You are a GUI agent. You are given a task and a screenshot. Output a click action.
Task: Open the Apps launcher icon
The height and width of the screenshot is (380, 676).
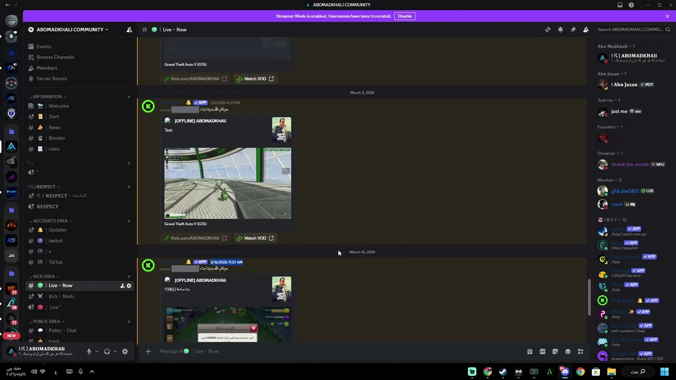(x=580, y=351)
